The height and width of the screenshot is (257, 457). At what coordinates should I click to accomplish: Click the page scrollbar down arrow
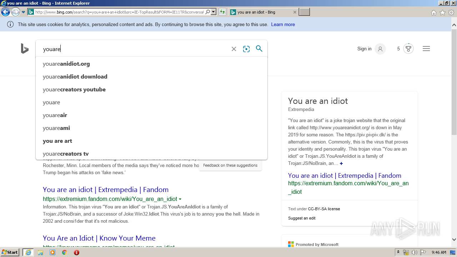click(x=454, y=240)
